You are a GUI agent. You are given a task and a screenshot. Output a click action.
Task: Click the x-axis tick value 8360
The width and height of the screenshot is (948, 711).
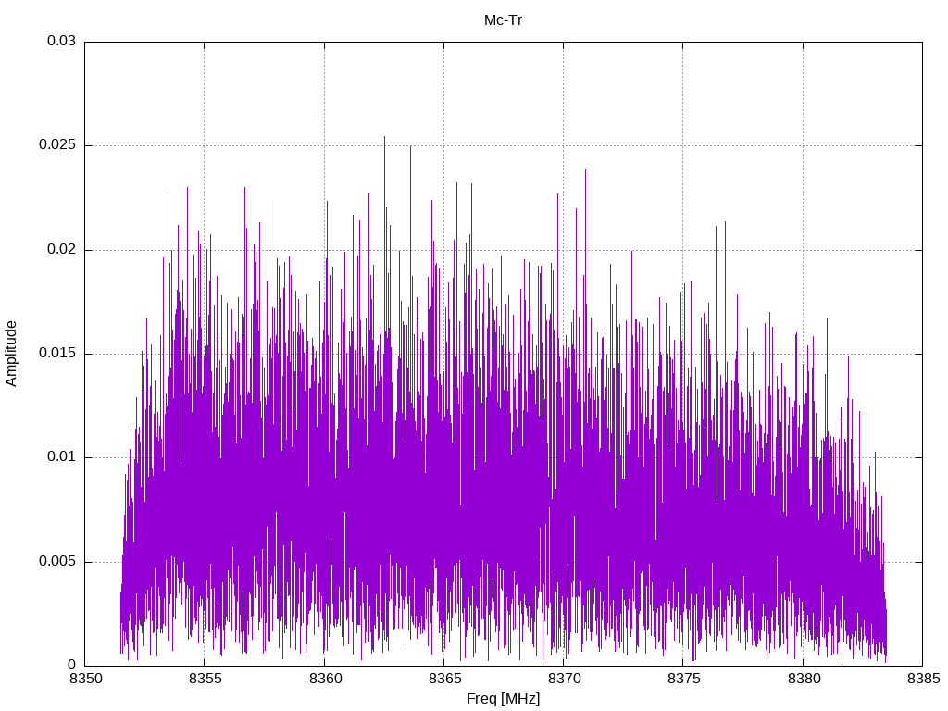coord(325,679)
